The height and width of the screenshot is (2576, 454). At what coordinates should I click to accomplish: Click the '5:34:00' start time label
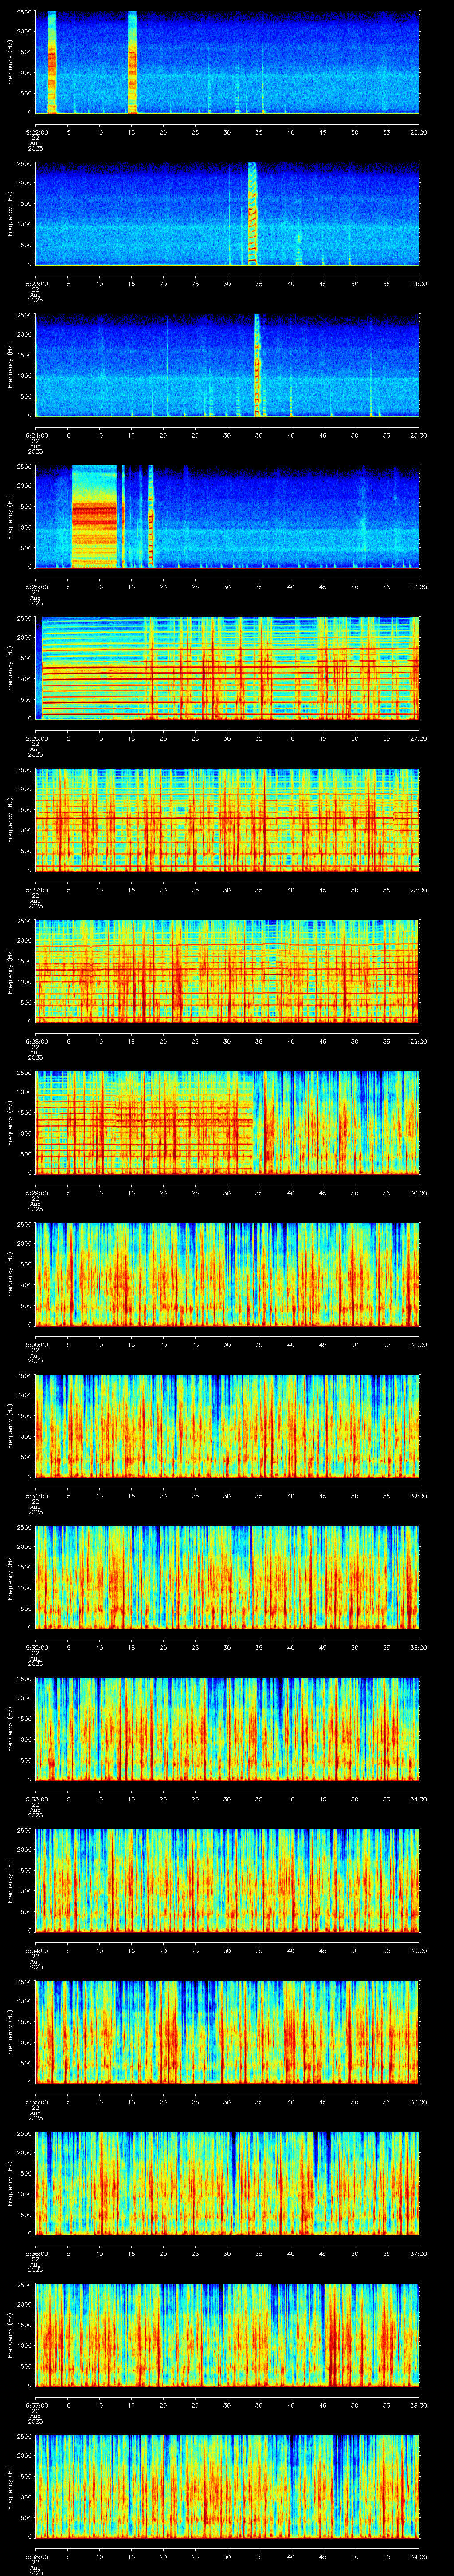[36, 1950]
